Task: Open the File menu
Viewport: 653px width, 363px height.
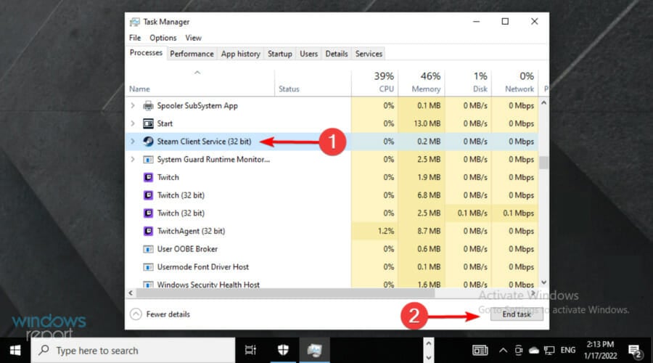Action: pos(135,38)
